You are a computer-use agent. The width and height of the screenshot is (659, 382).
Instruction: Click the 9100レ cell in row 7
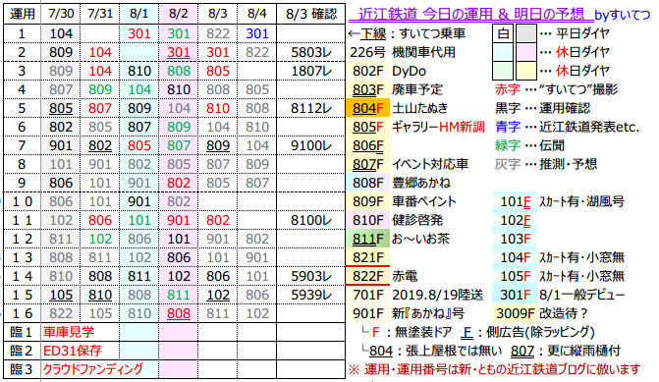311,145
